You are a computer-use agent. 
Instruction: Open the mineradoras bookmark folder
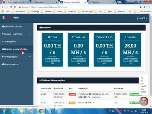(x=18, y=11)
